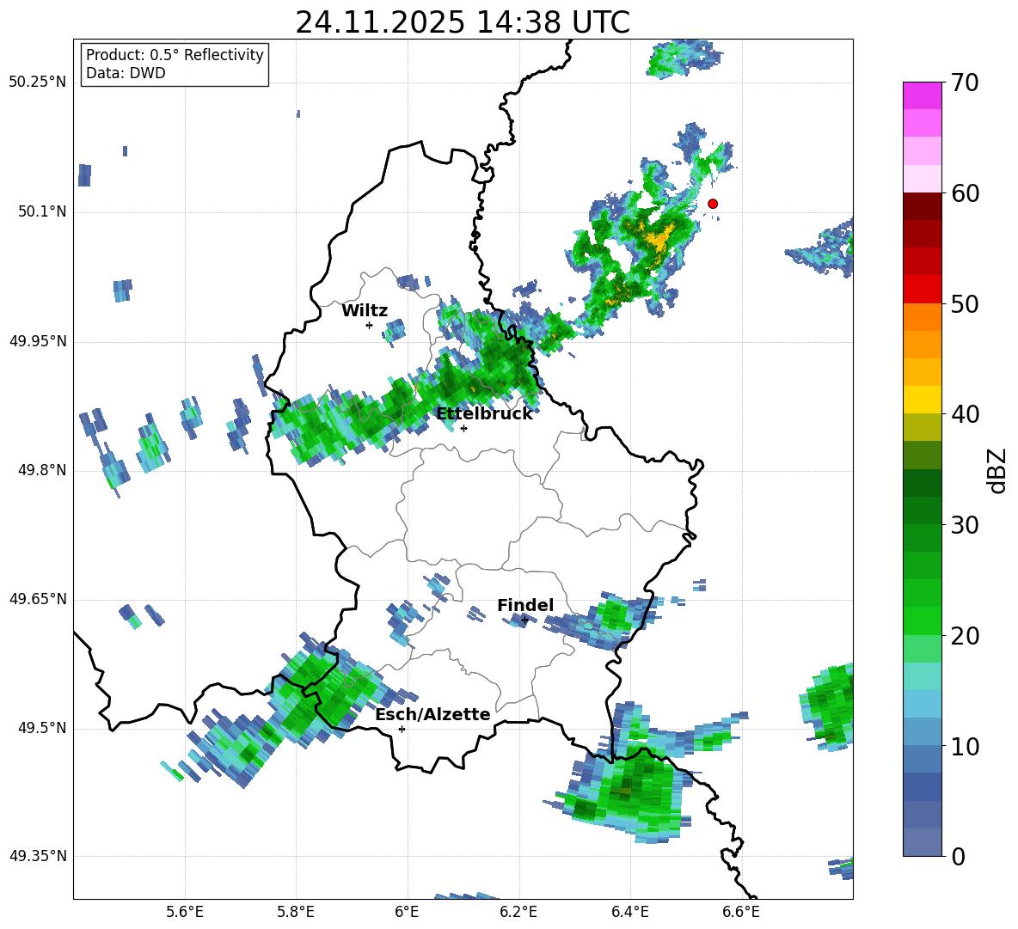Pick the slate blue bottom colorbar segment
The height and width of the screenshot is (929, 1018).
[922, 842]
